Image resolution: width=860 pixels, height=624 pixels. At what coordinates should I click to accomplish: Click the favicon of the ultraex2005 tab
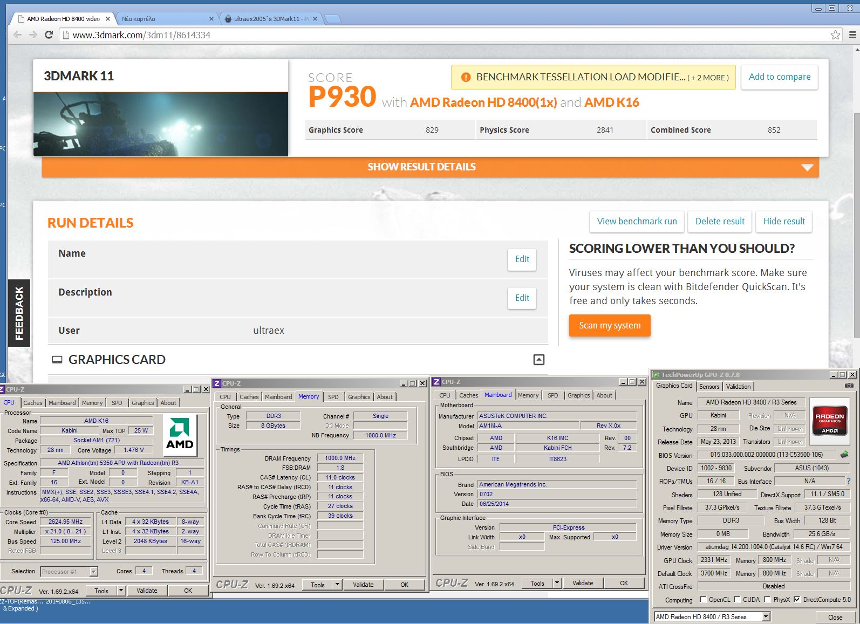click(x=228, y=19)
